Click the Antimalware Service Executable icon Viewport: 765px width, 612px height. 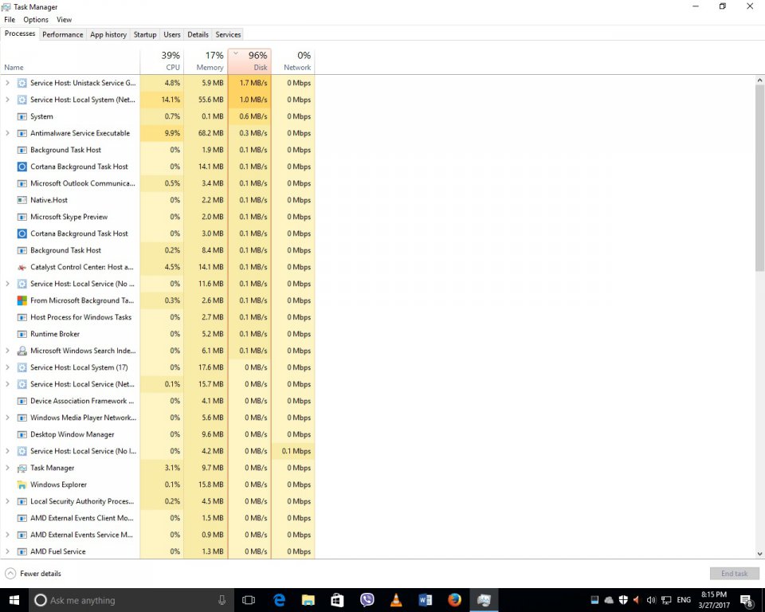pos(22,133)
